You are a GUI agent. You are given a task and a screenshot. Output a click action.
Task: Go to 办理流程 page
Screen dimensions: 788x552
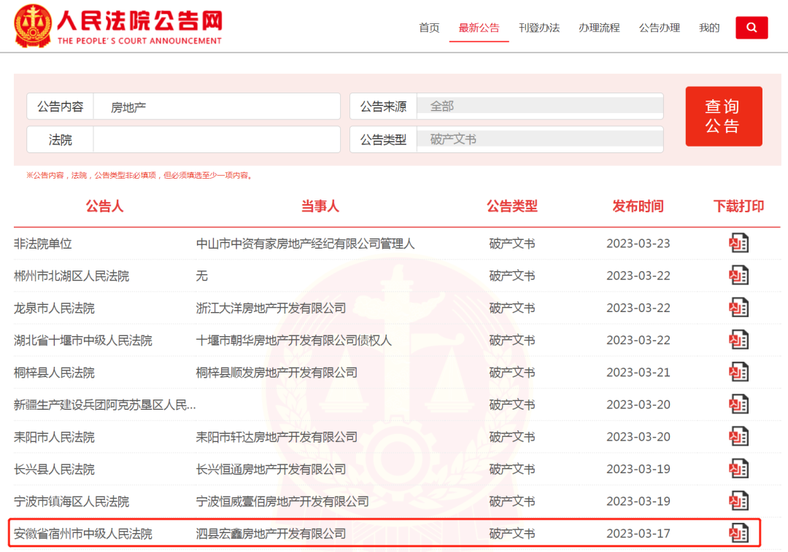(599, 28)
